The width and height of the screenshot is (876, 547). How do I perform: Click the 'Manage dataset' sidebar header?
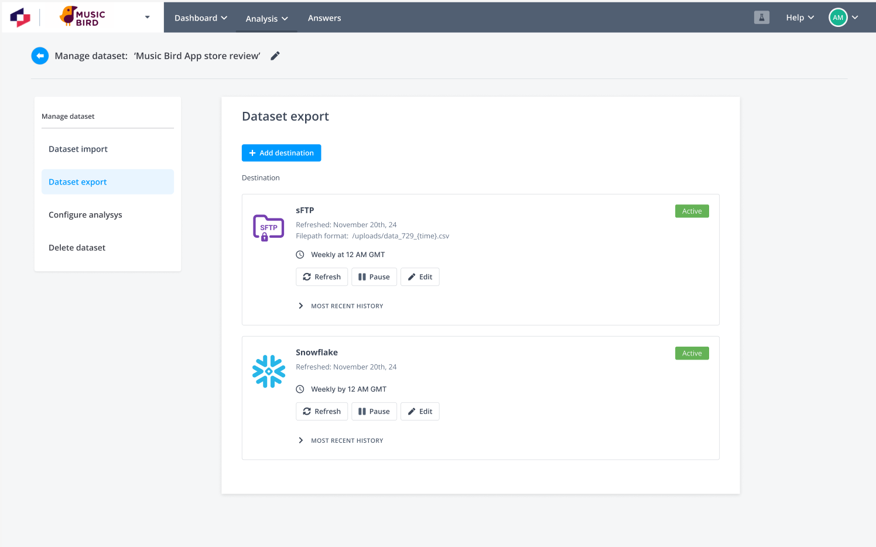tap(68, 117)
